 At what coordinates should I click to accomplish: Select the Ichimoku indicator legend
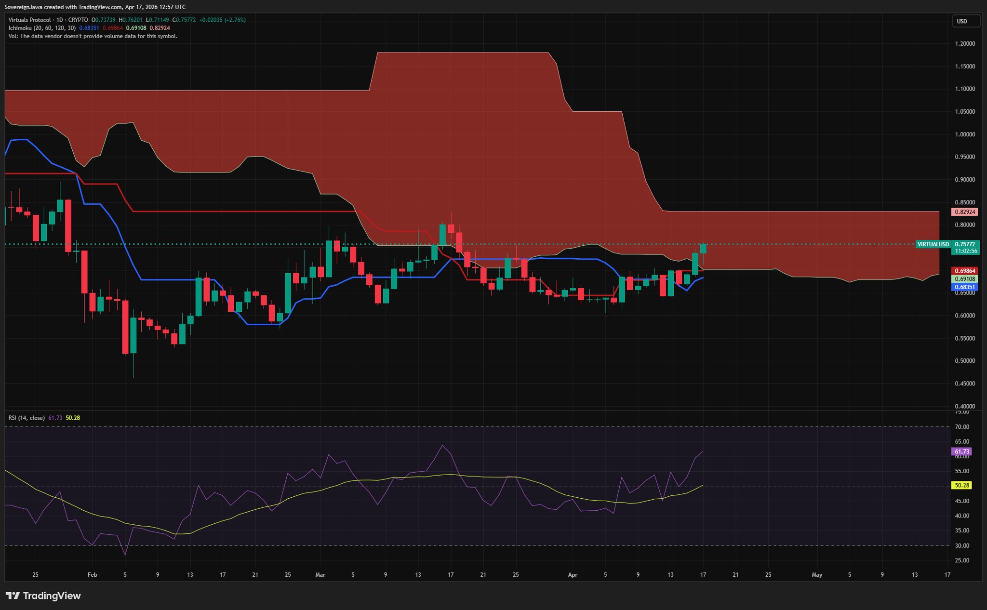[41, 28]
